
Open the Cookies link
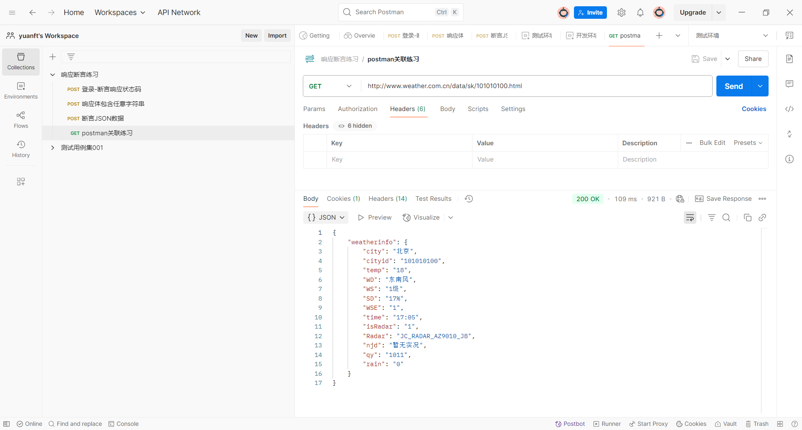coord(754,109)
